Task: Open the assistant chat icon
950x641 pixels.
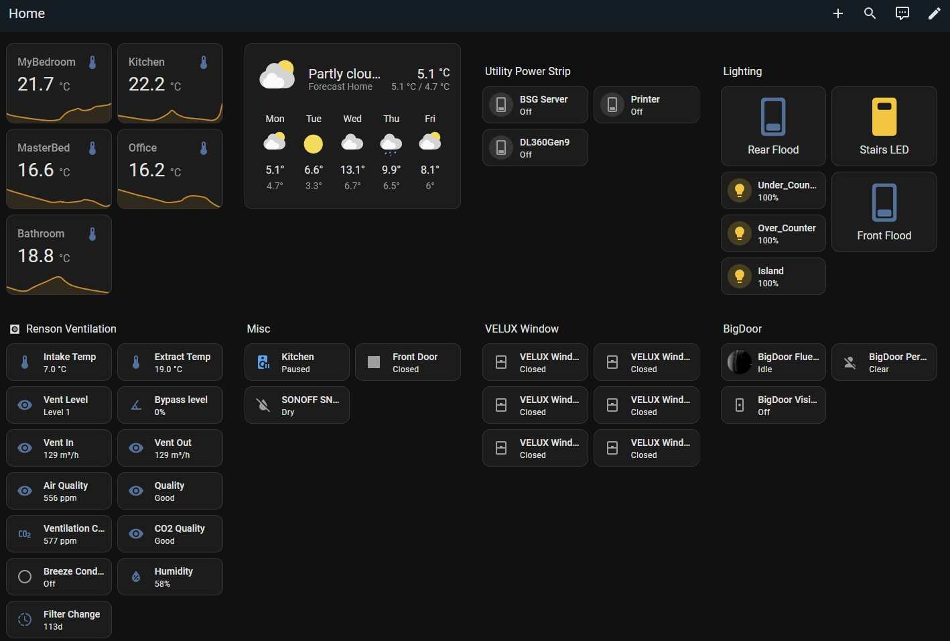Action: (902, 13)
